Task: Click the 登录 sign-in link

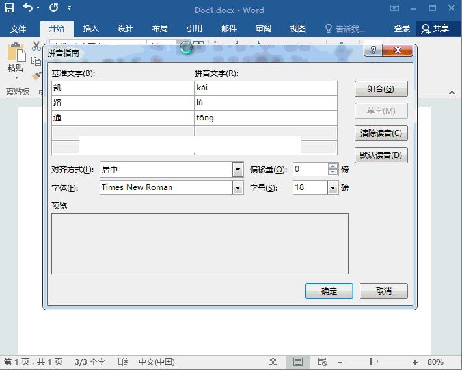Action: [x=402, y=29]
